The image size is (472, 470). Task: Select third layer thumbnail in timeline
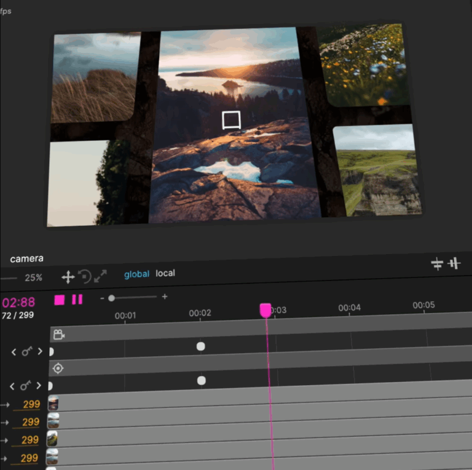[52, 439]
